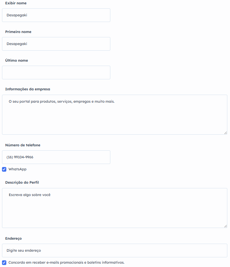Click the "Primeiro nome" label text
The image size is (230, 267).
(x=18, y=32)
